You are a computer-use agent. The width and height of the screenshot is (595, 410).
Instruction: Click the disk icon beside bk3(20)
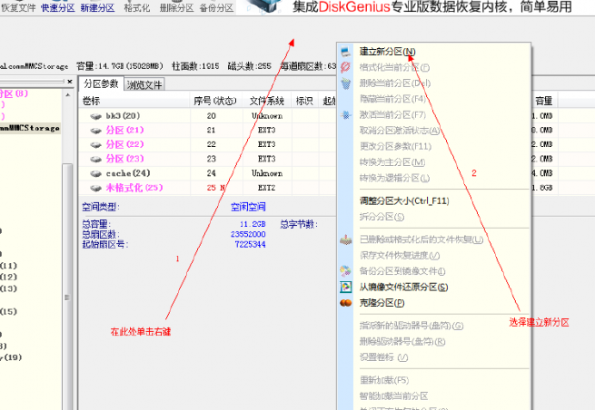point(95,116)
